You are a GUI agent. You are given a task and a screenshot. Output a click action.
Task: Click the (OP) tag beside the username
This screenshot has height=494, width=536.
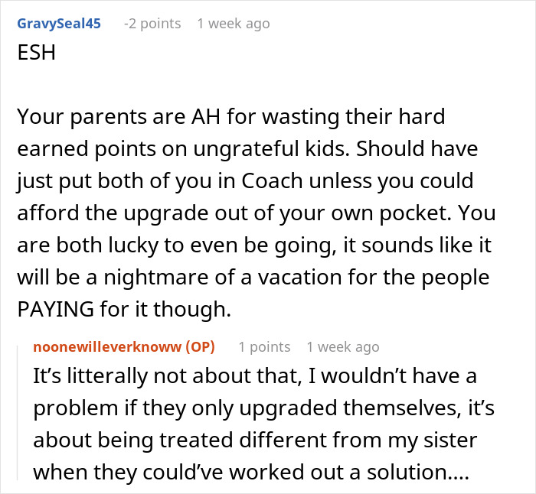(195, 347)
